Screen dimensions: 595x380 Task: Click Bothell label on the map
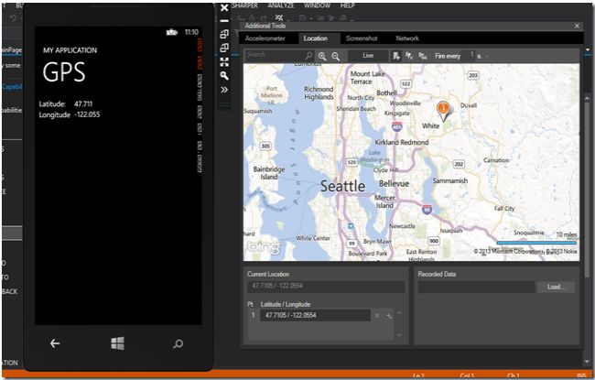386,92
